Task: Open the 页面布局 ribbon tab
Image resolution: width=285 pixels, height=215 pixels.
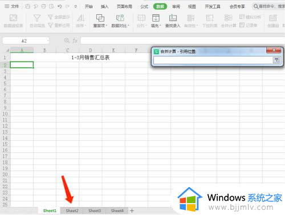Action: 124,7
